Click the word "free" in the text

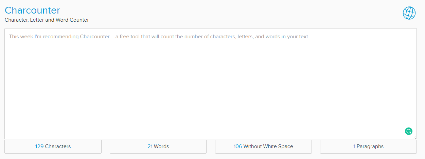tap(125, 37)
